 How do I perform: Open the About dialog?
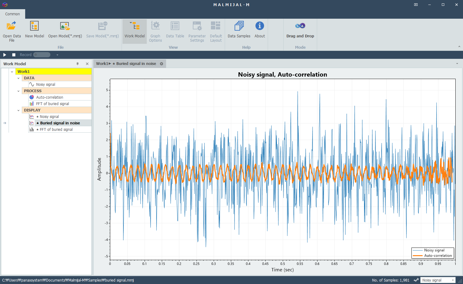coord(260,30)
